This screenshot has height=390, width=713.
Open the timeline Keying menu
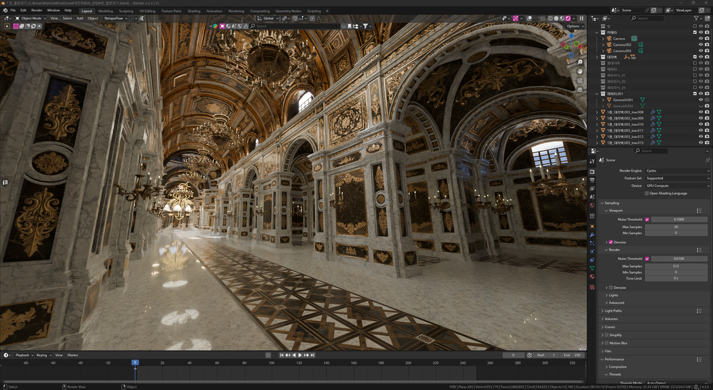click(43, 355)
